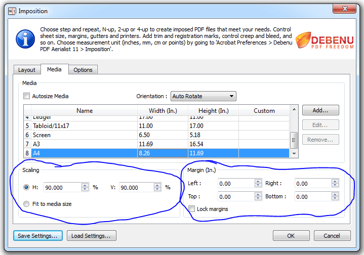
Task: Click the Debenu PDF Freedom logo
Action: pos(325,40)
